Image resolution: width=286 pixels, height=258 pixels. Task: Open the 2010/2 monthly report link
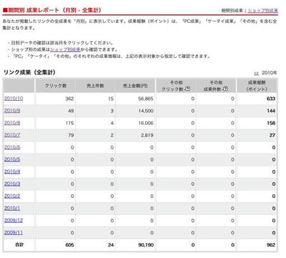pos(12,196)
